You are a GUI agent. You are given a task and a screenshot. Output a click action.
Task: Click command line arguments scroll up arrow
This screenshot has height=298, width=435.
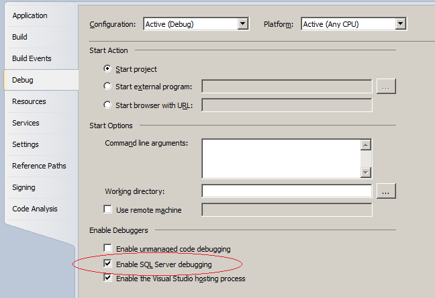366,145
